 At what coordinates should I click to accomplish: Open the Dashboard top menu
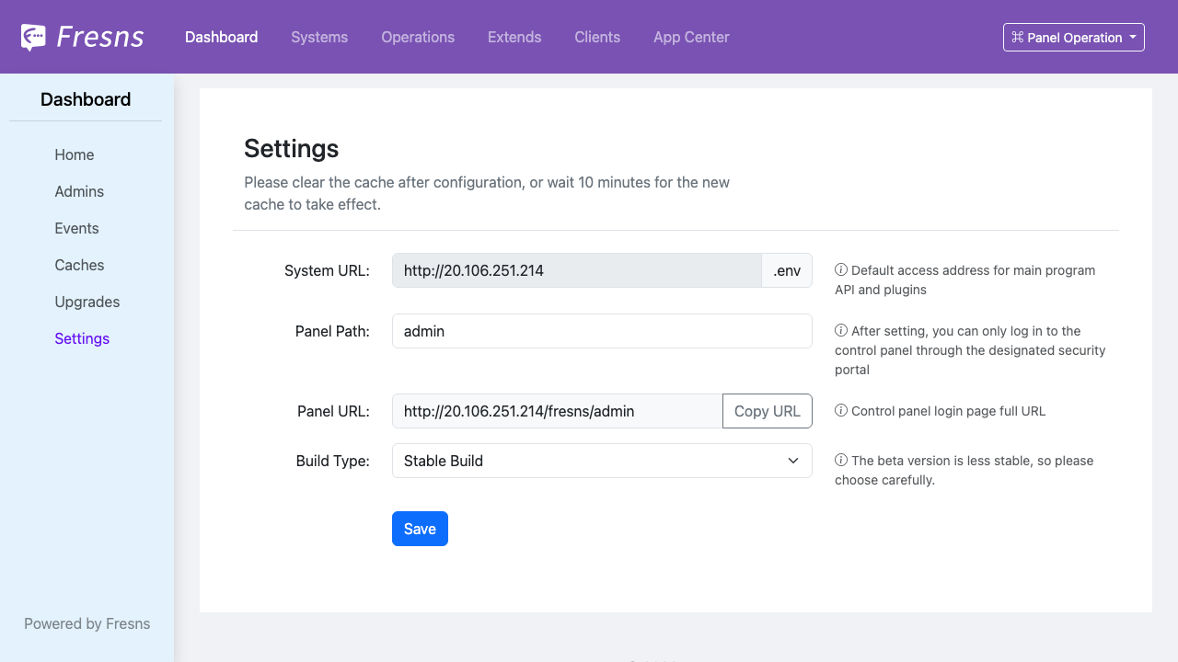pyautogui.click(x=222, y=37)
